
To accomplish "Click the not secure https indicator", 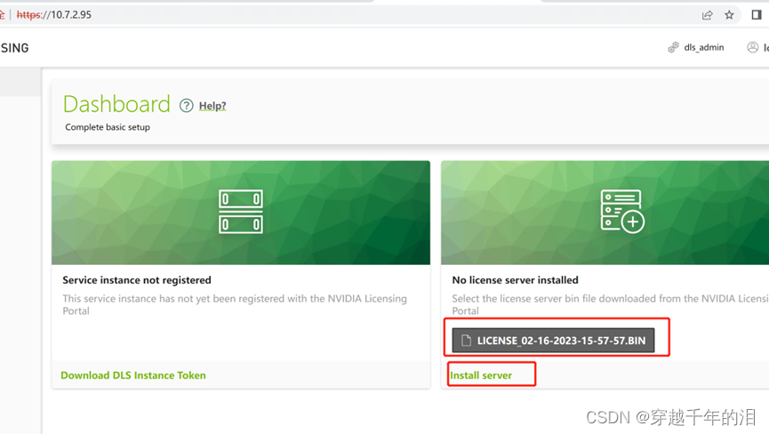I will coord(29,15).
